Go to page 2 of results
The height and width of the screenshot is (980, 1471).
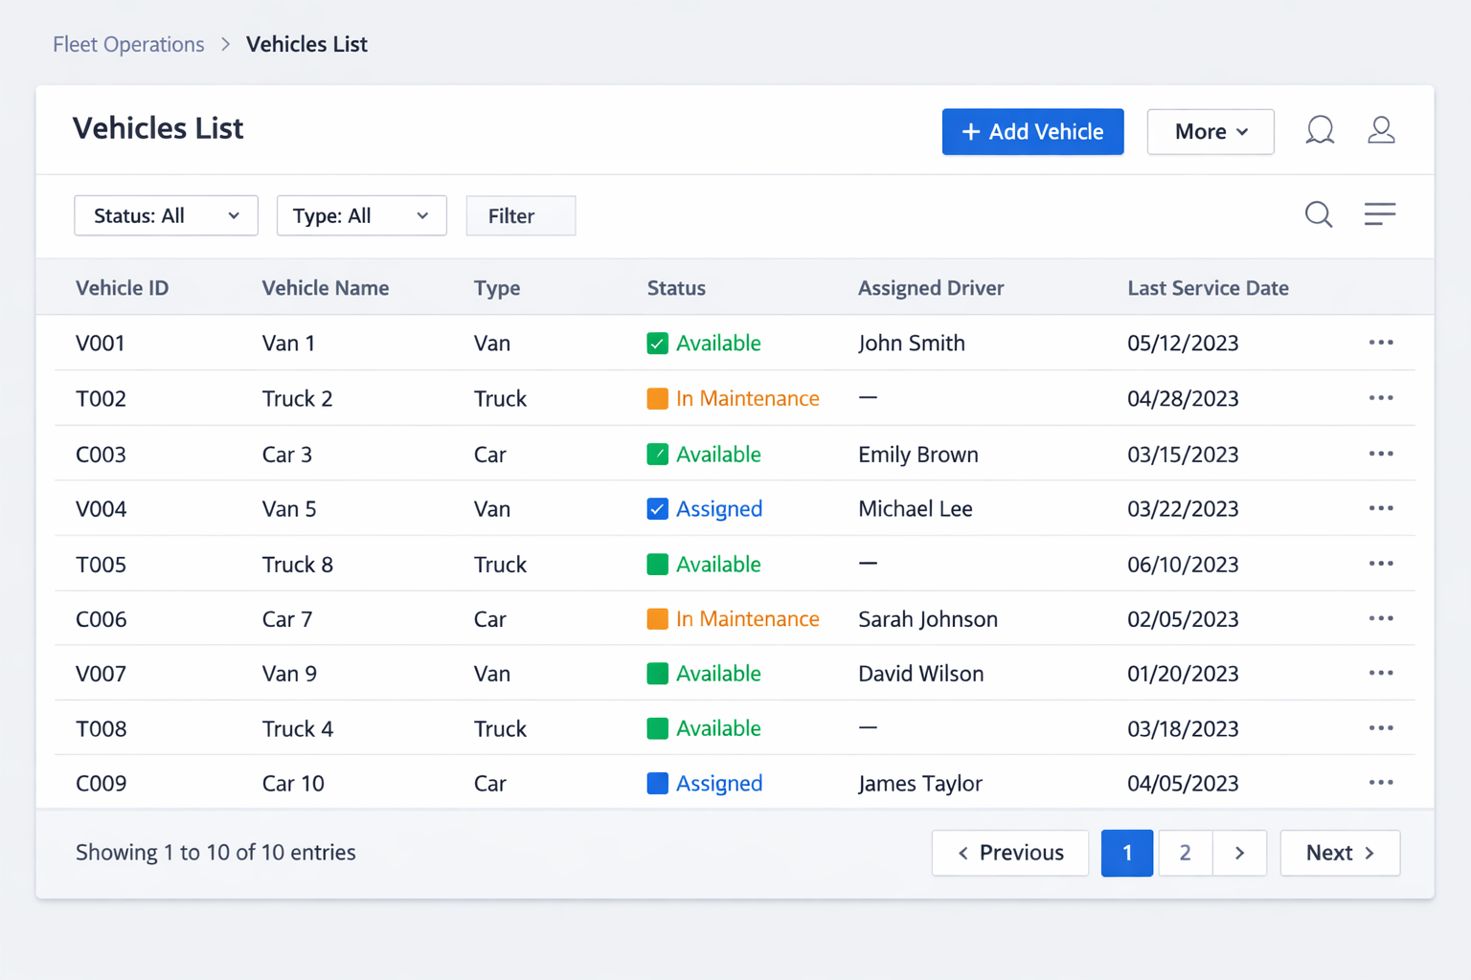pos(1185,853)
